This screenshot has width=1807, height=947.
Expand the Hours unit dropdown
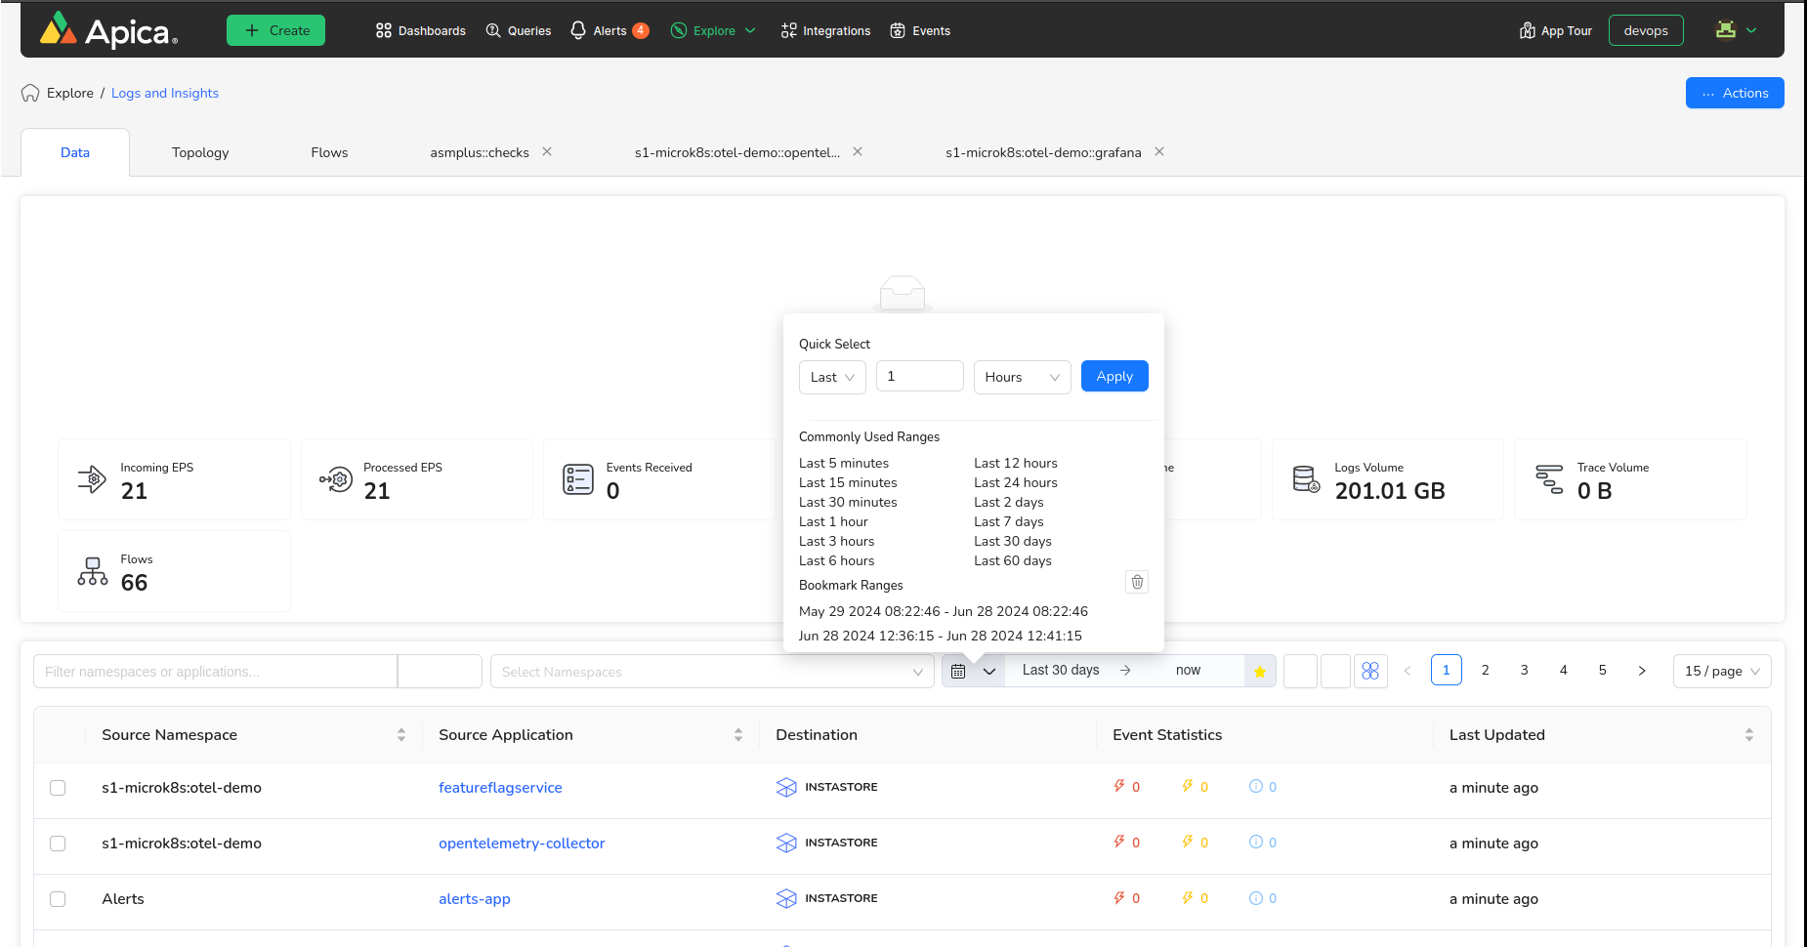pyautogui.click(x=1022, y=378)
